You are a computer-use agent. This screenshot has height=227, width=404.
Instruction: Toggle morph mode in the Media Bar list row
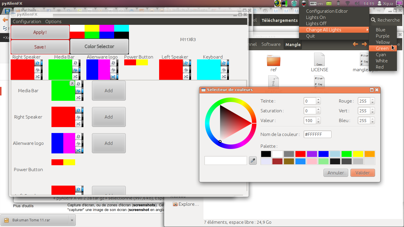pos(78,84)
